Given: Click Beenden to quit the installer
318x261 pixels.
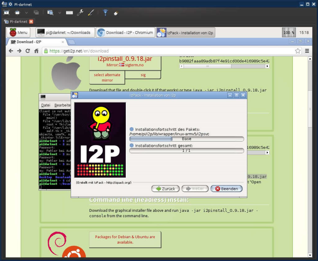Looking at the screenshot, I should tap(226, 189).
